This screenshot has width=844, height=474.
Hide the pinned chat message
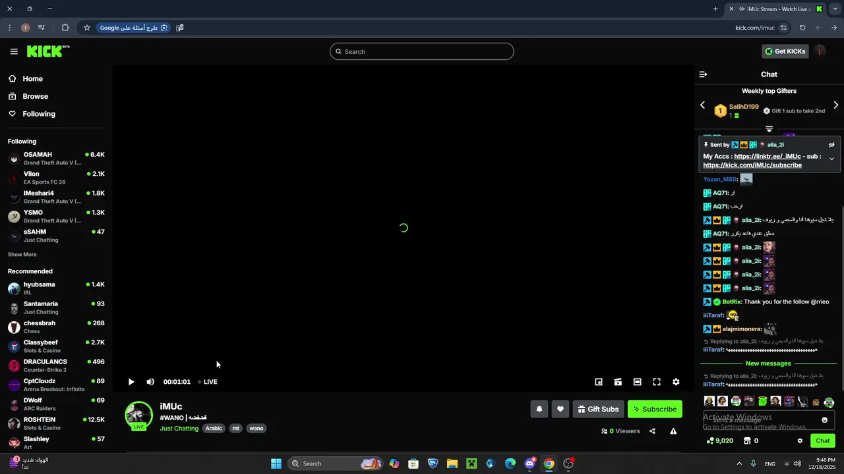(831, 145)
